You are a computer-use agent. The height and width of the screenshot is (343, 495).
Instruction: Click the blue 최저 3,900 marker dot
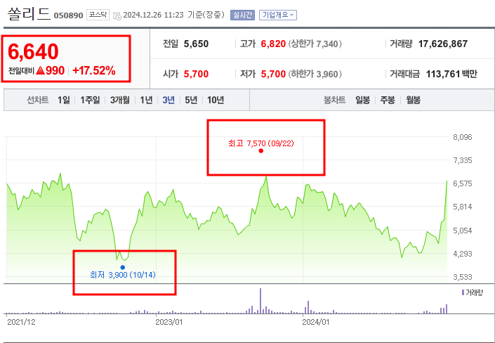[x=123, y=268]
